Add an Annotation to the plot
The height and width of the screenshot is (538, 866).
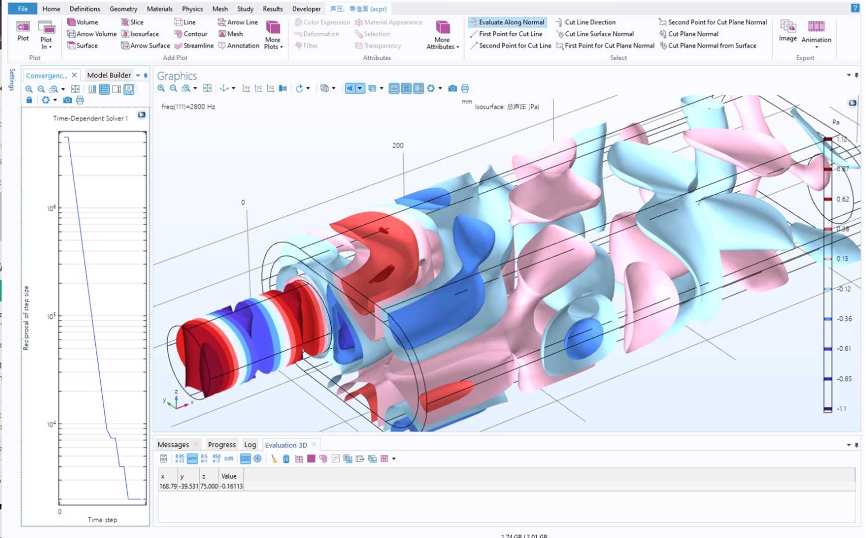click(238, 45)
